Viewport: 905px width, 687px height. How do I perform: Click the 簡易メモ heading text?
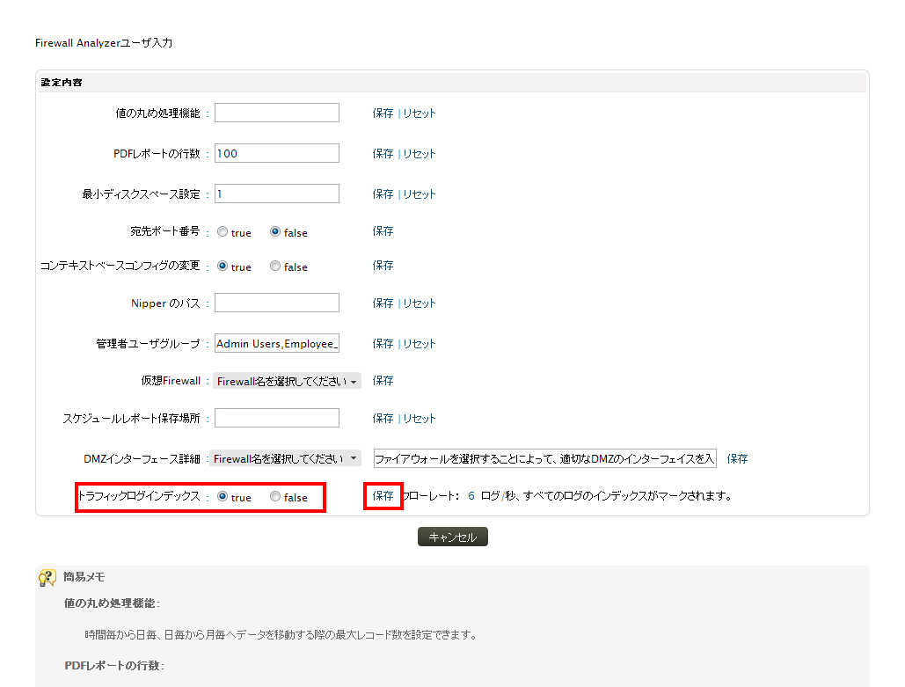click(x=84, y=577)
